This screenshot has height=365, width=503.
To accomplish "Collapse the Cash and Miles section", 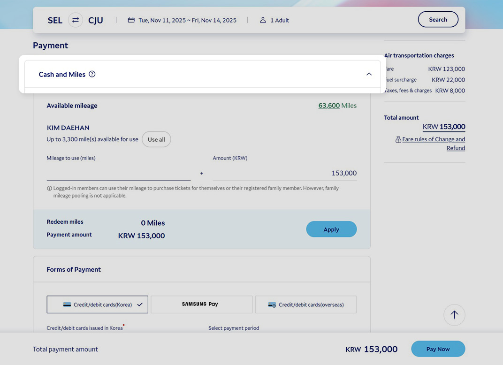I will [369, 74].
